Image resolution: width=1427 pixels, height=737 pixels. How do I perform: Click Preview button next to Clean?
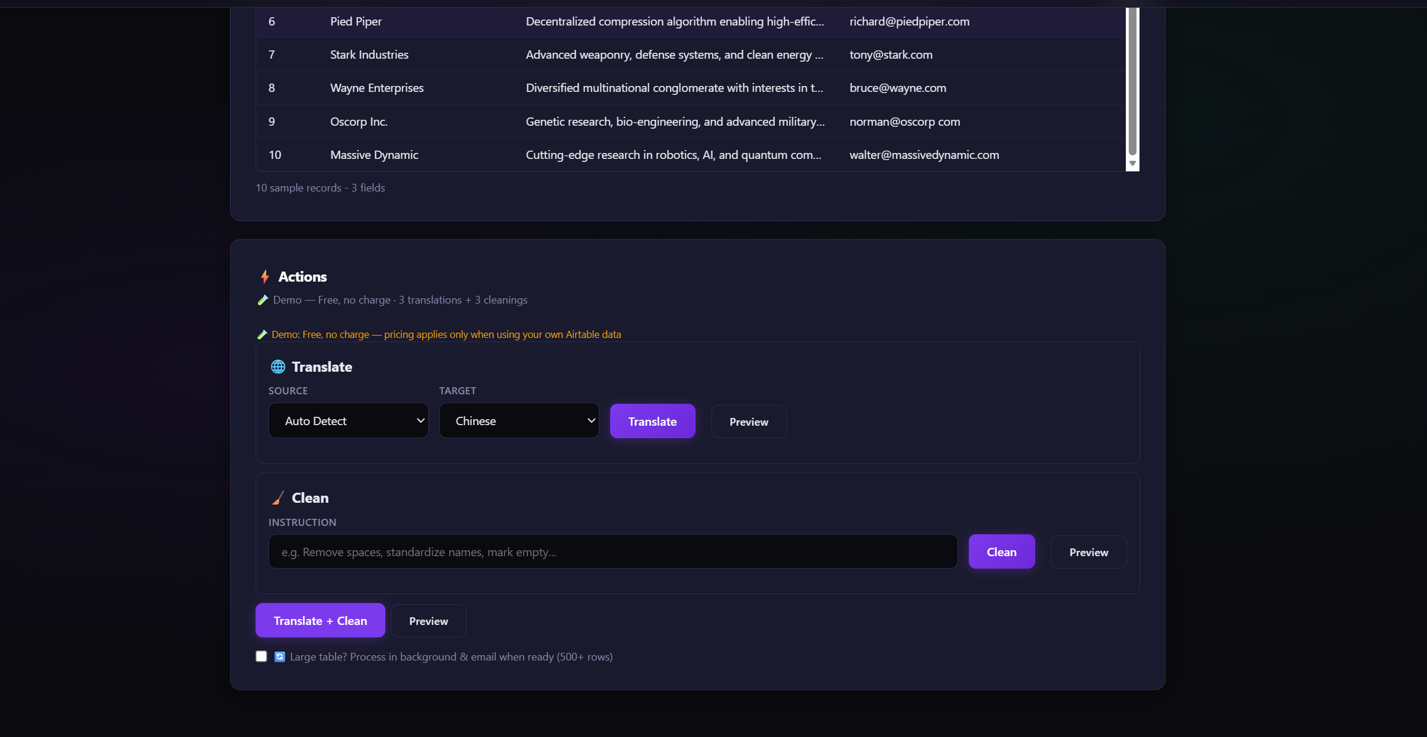(x=1089, y=552)
